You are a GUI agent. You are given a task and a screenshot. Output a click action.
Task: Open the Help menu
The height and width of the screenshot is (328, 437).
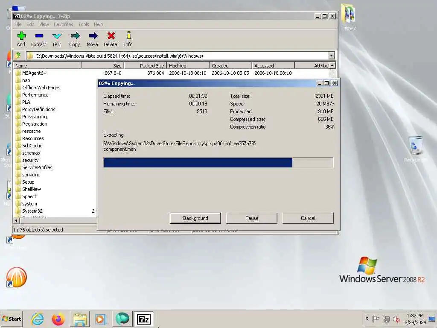click(x=98, y=24)
